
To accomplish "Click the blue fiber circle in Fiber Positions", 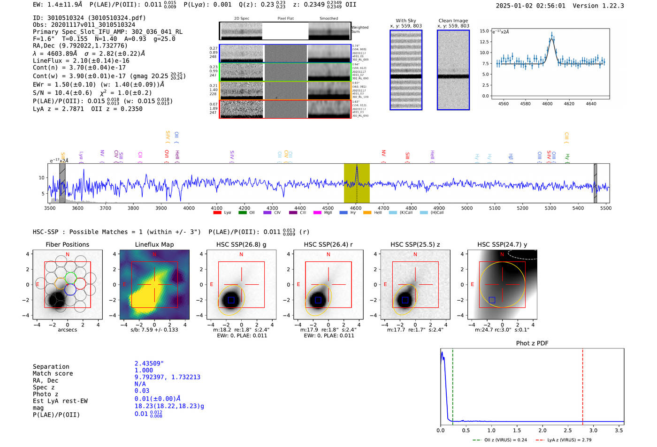I will click(x=70, y=290).
